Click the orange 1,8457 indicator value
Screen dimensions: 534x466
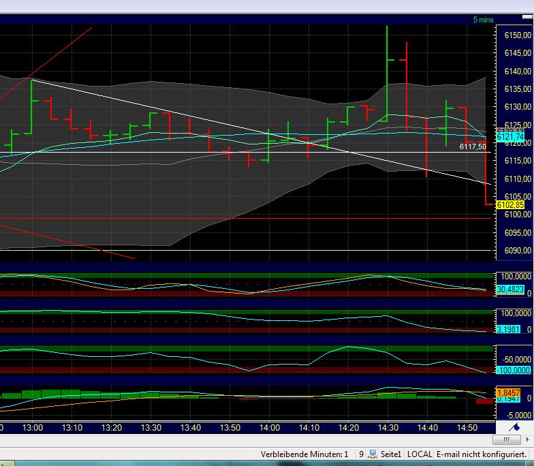[509, 393]
